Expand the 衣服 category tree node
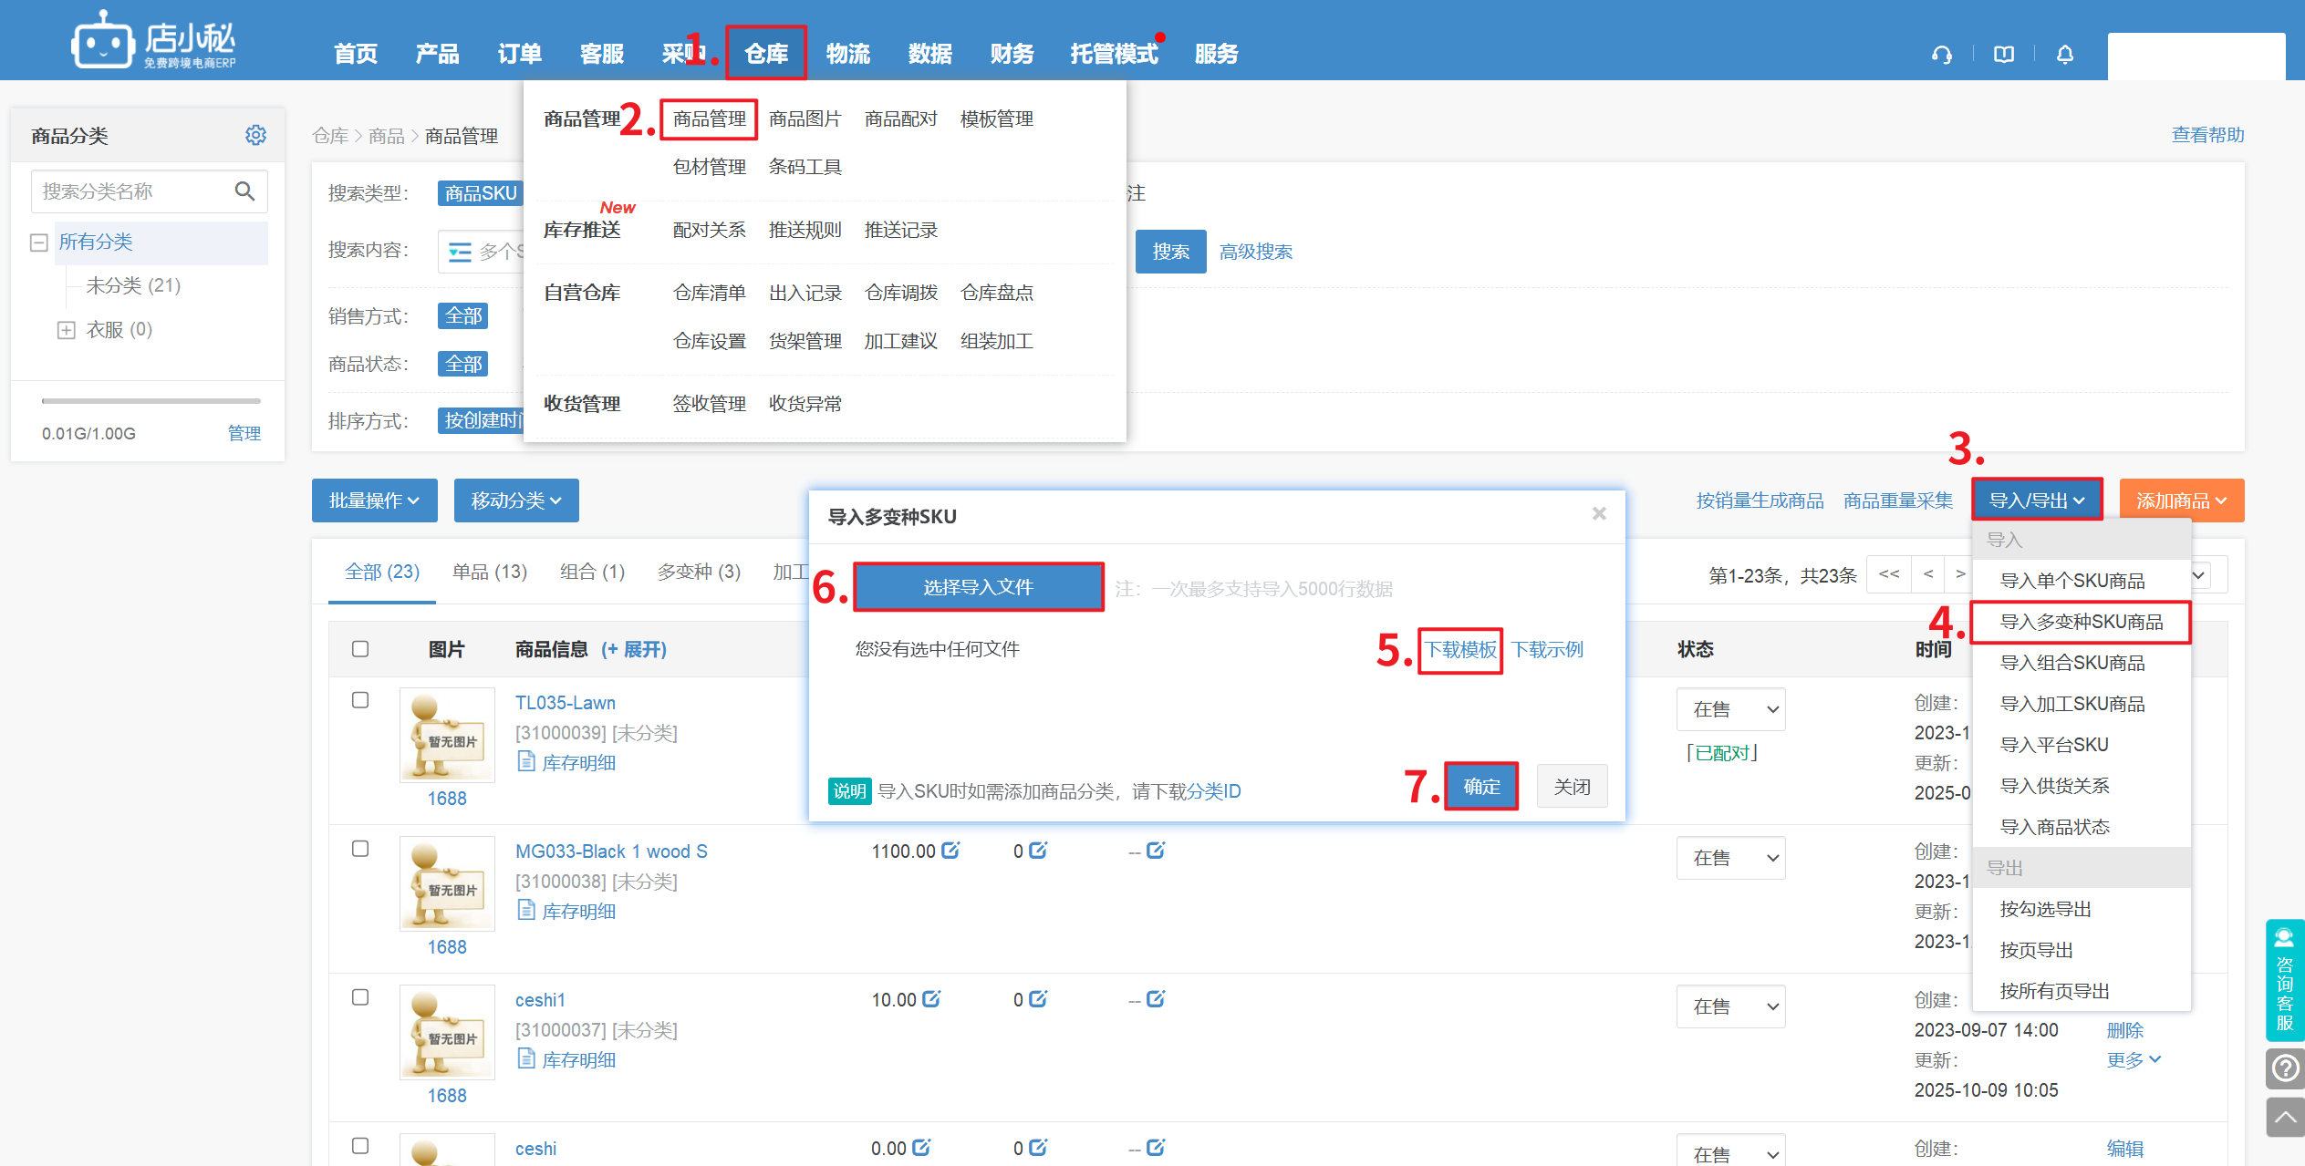 click(x=66, y=330)
